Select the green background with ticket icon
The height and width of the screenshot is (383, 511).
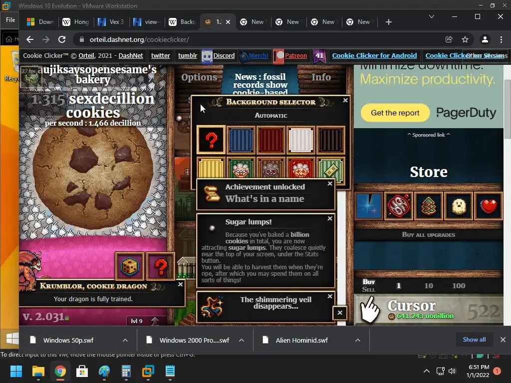pyautogui.click(x=331, y=168)
